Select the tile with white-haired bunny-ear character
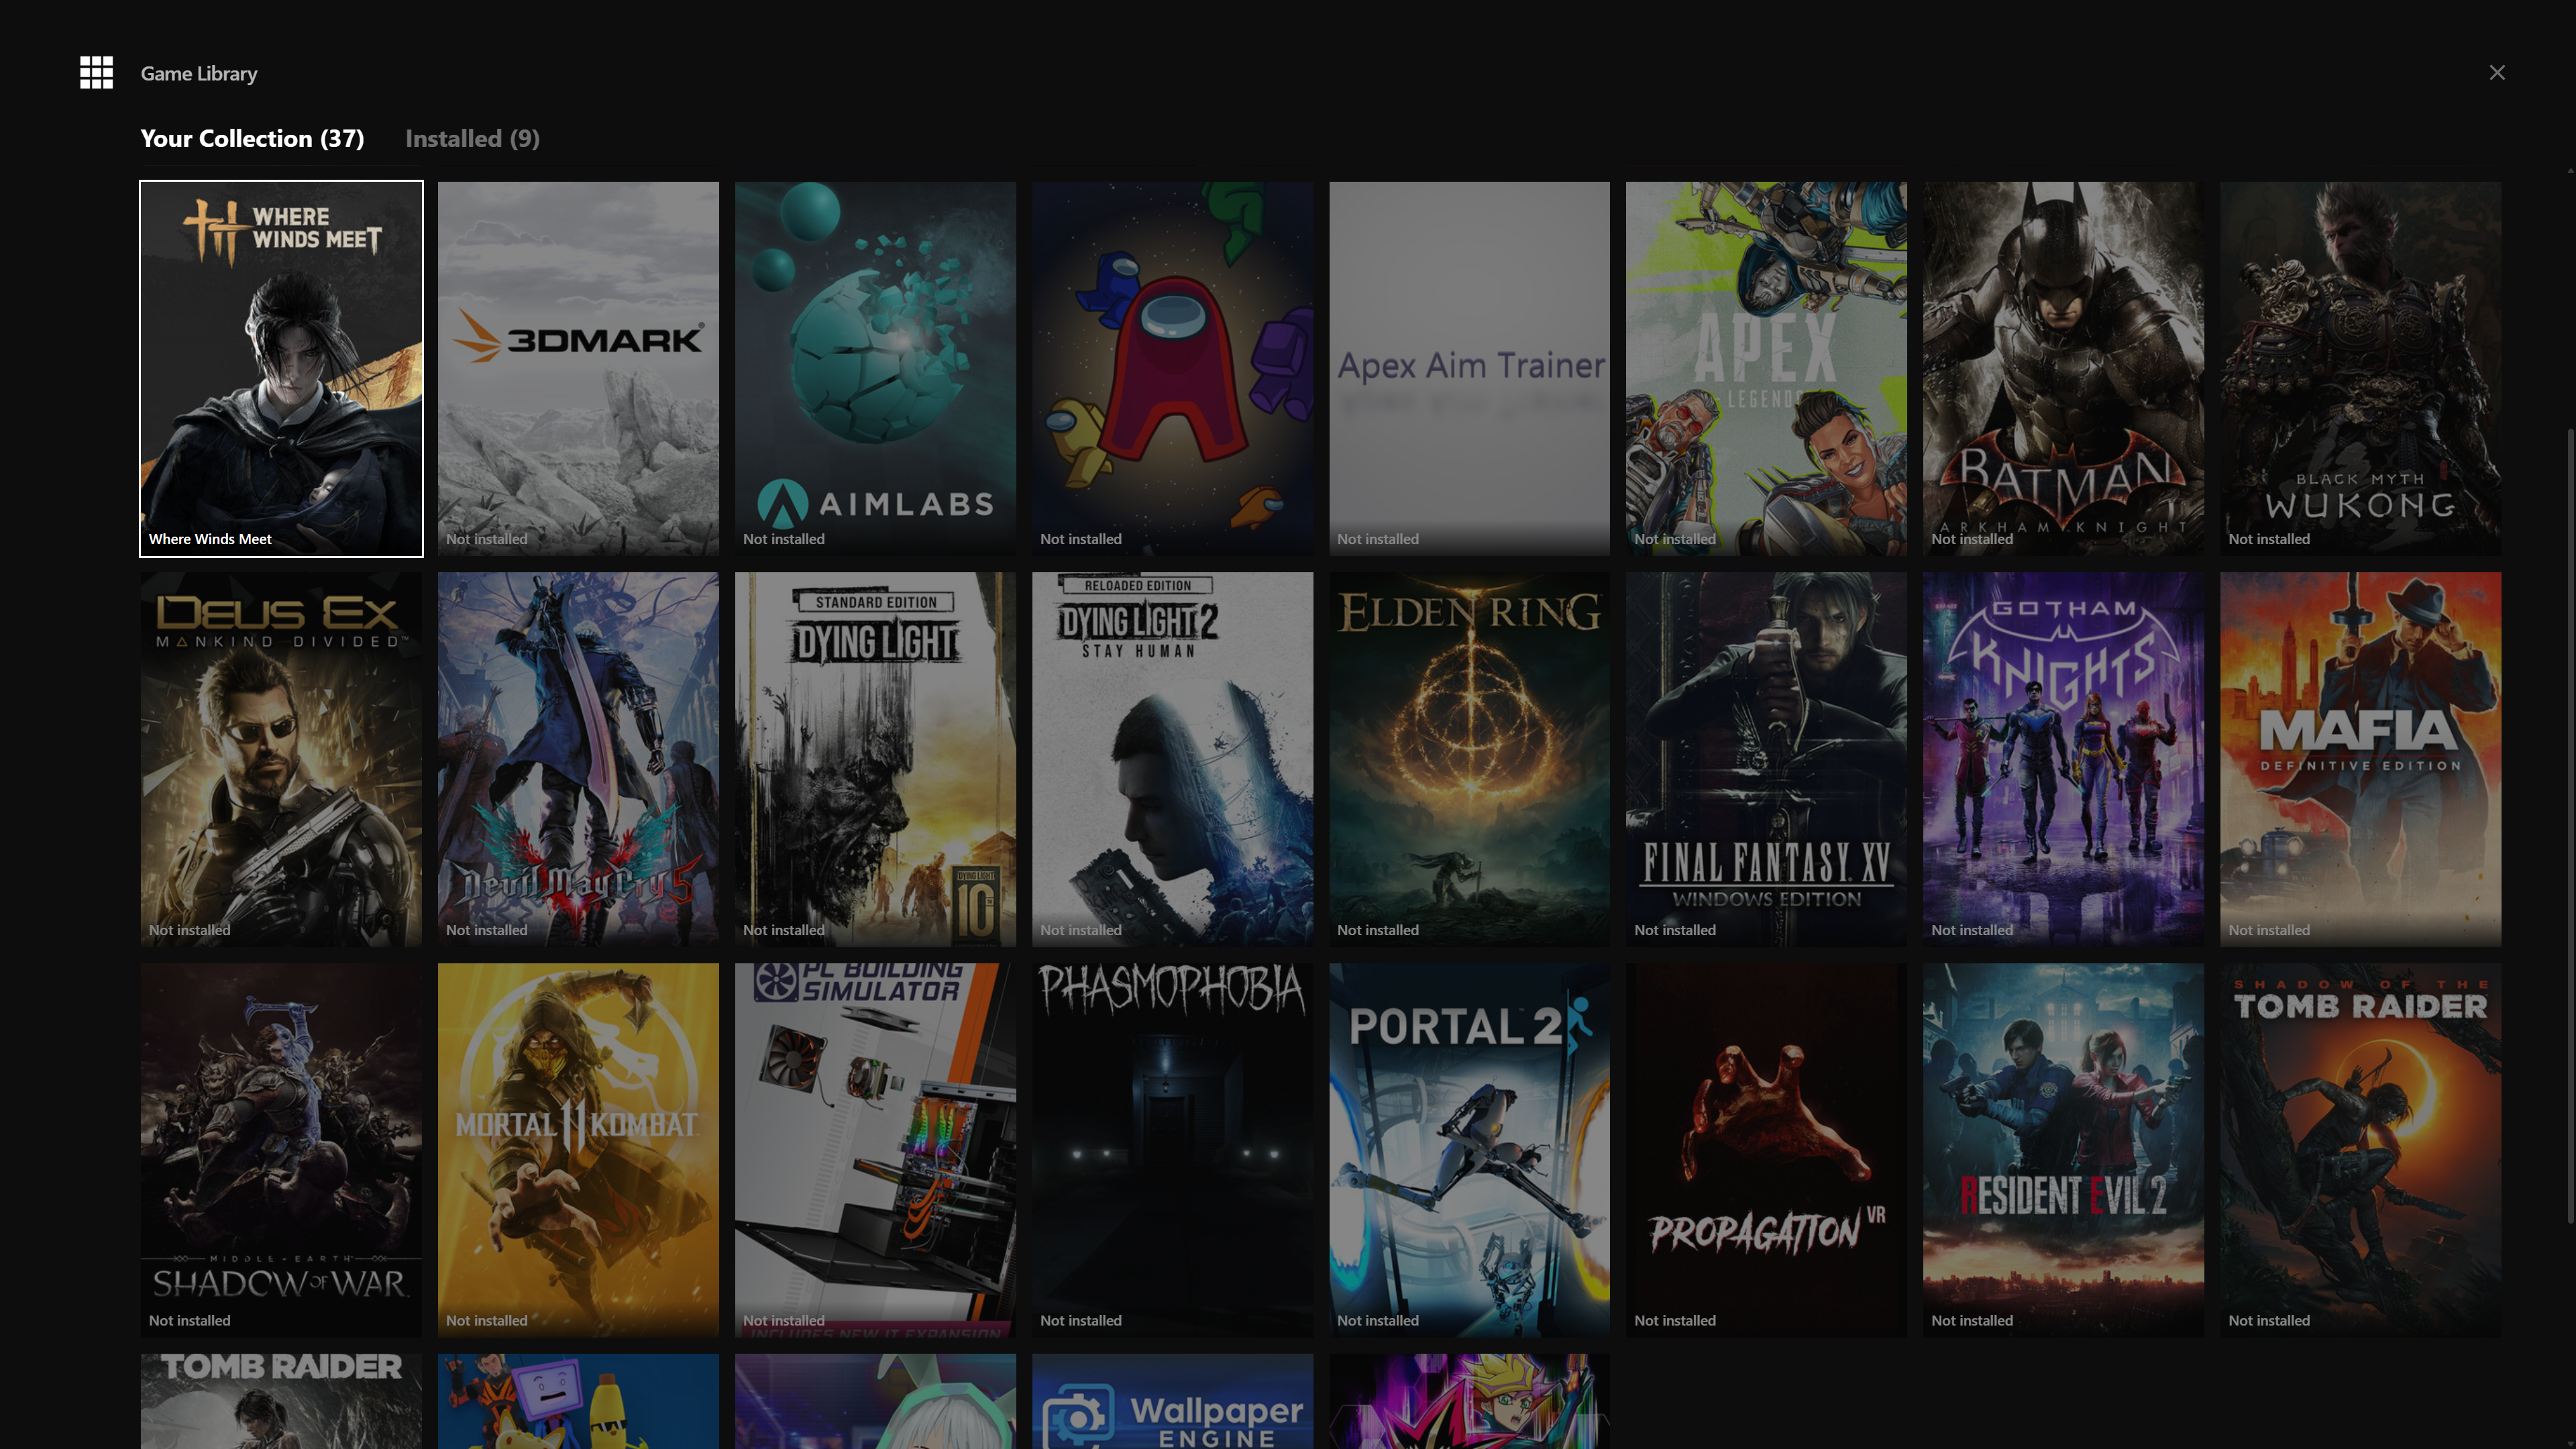This screenshot has width=2576, height=1449. (875, 1401)
